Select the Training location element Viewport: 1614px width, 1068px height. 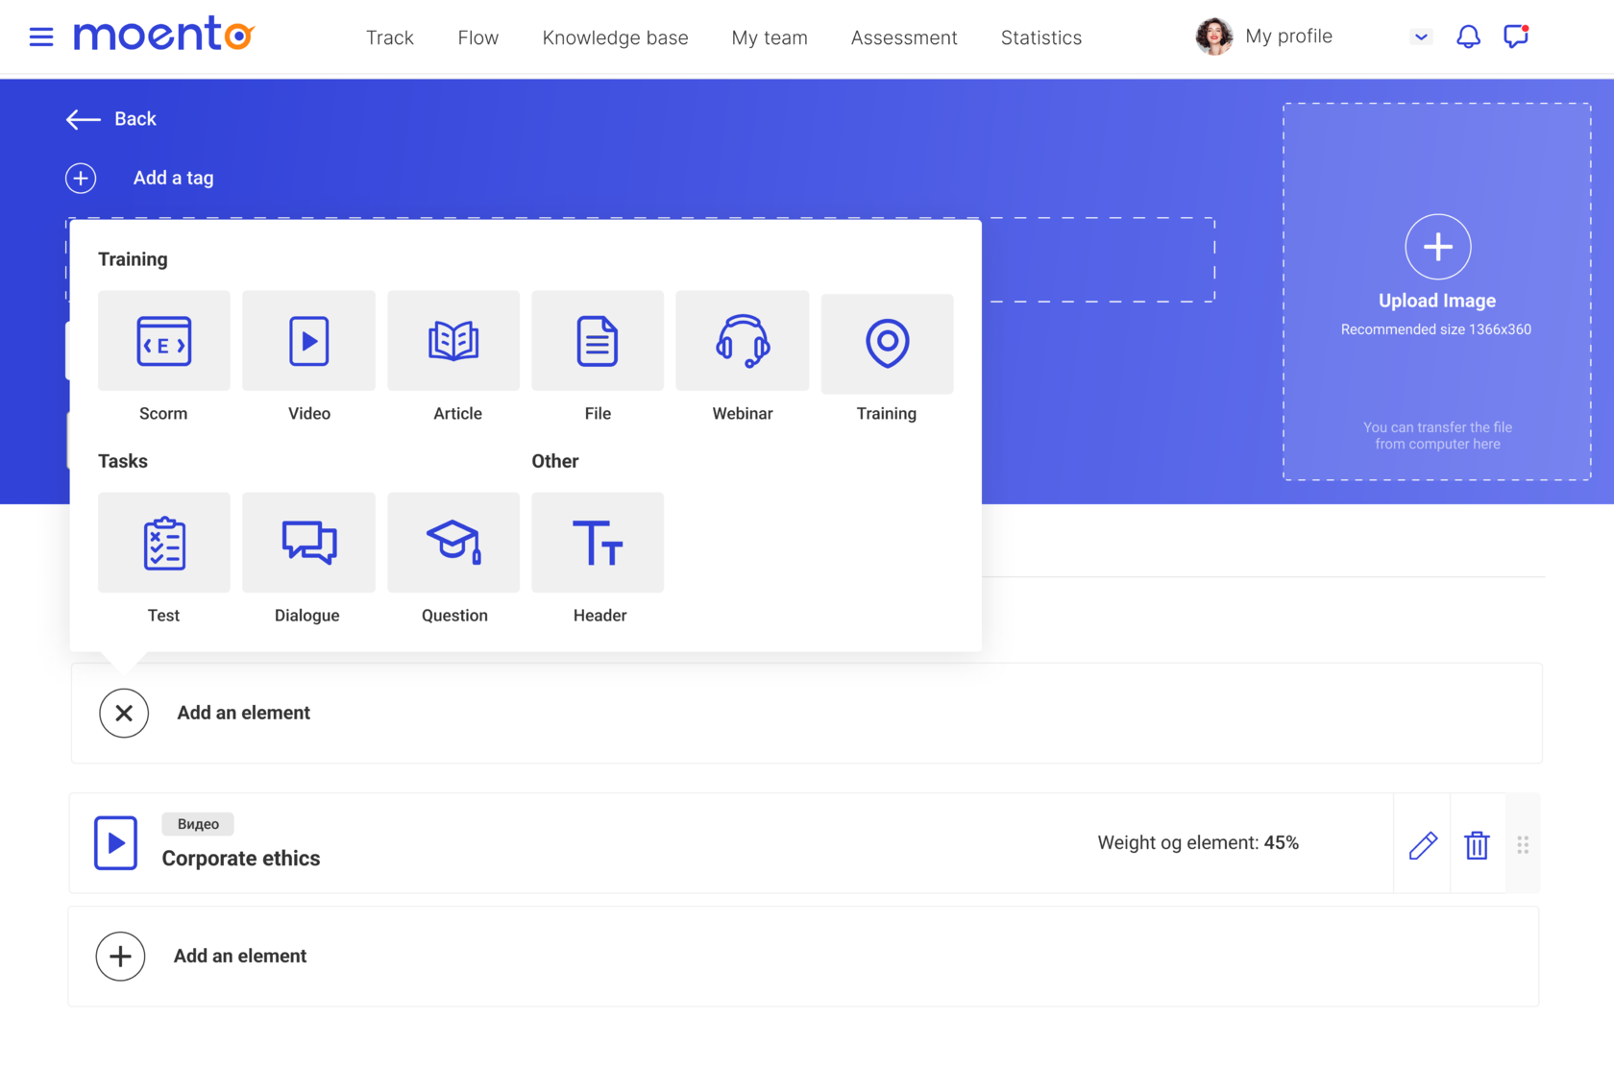[x=886, y=343]
